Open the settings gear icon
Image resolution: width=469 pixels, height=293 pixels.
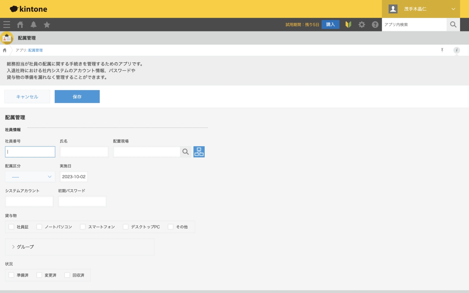pos(362,25)
